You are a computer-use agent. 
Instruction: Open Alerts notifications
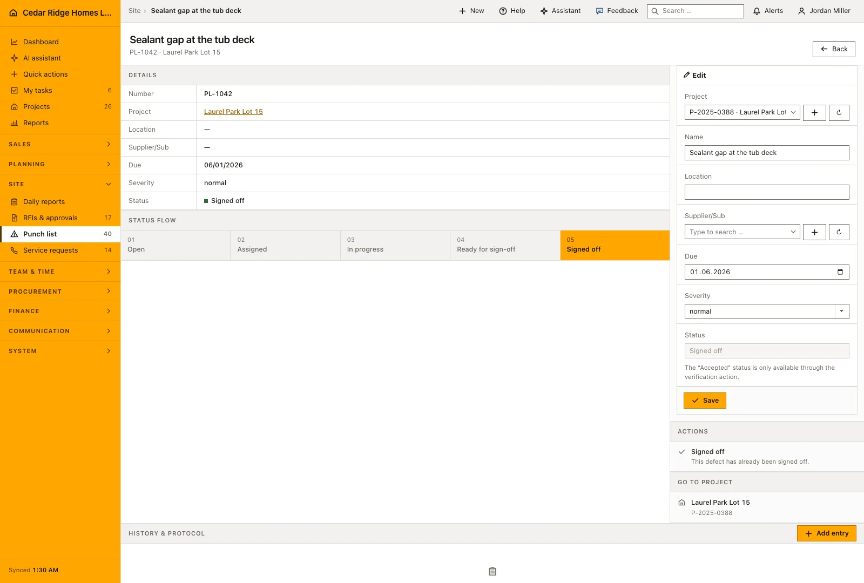tap(768, 11)
